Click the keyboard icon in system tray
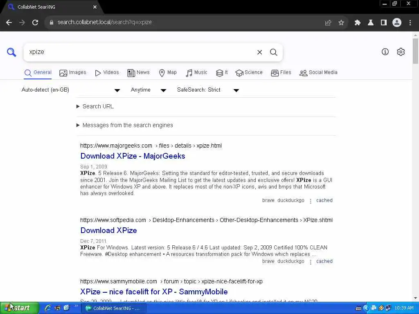 tap(358, 308)
